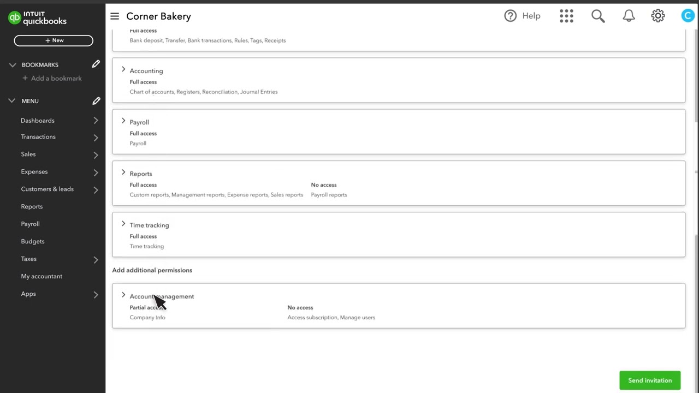
Task: Open the Dashboards sidebar item
Action: pos(37,120)
